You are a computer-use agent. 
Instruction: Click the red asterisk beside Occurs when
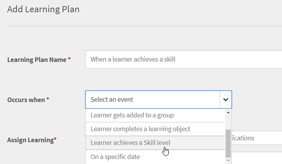coord(48,99)
